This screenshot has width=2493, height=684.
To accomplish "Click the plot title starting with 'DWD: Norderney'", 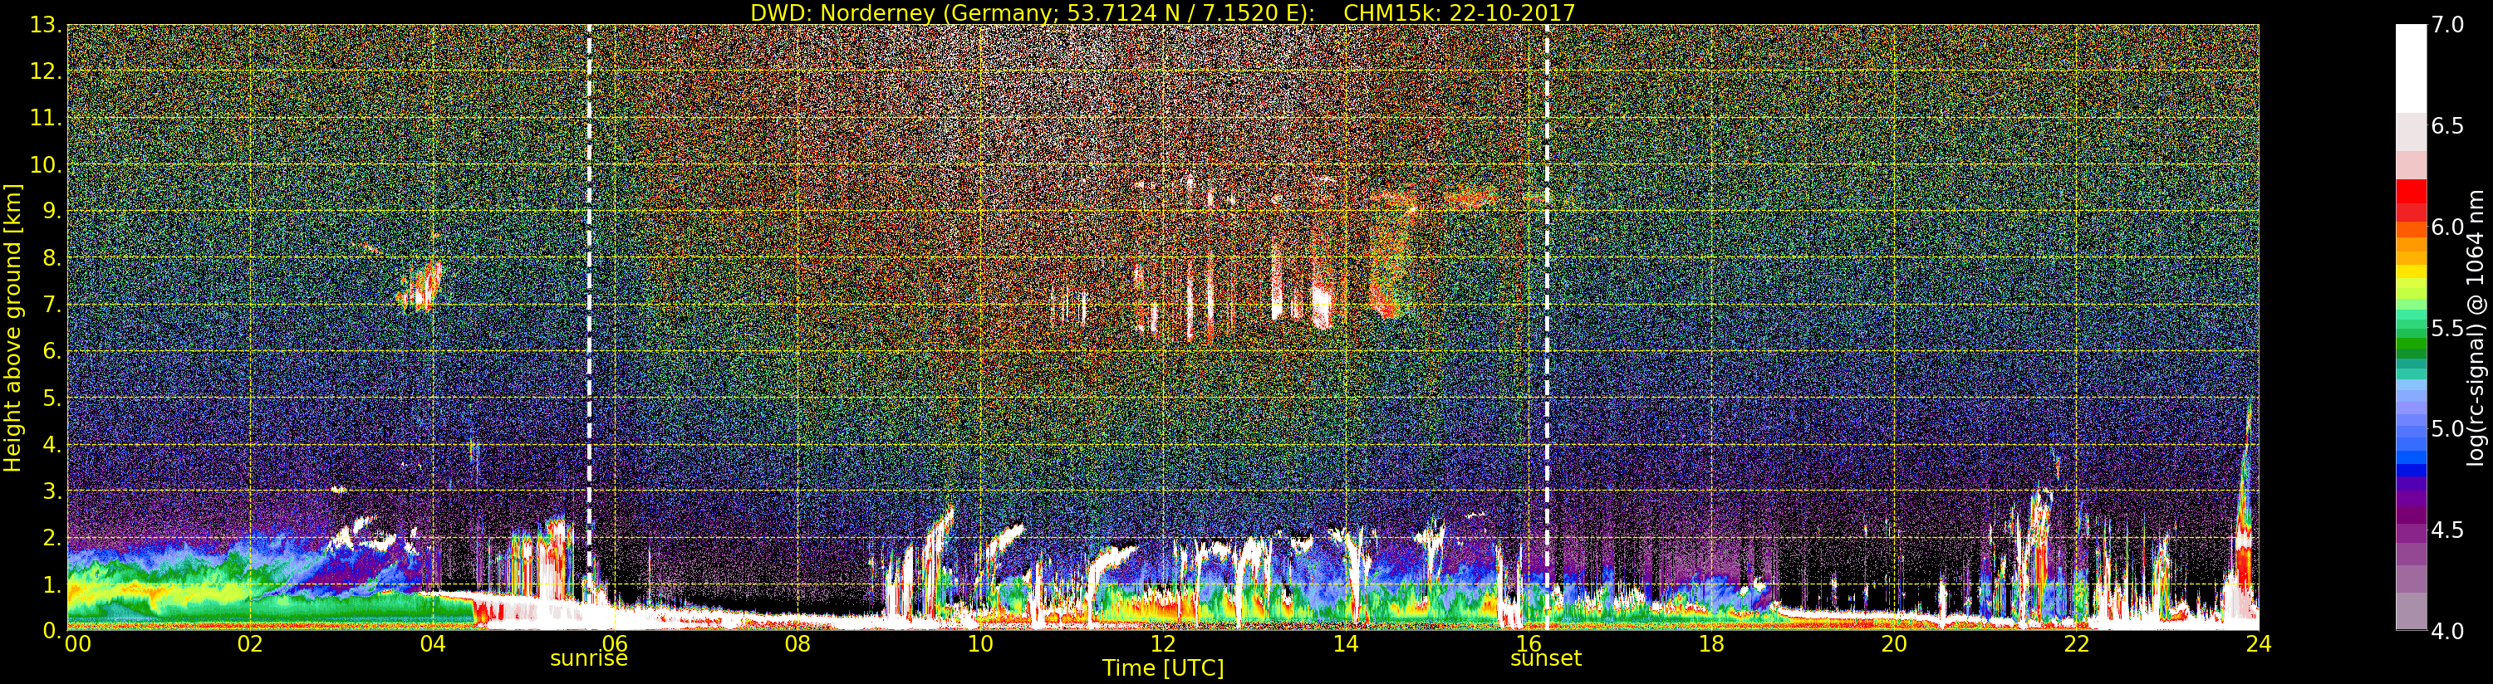I will [1162, 12].
